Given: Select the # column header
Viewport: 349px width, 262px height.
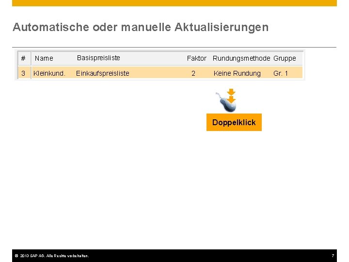Looking at the screenshot, I should tap(23, 58).
